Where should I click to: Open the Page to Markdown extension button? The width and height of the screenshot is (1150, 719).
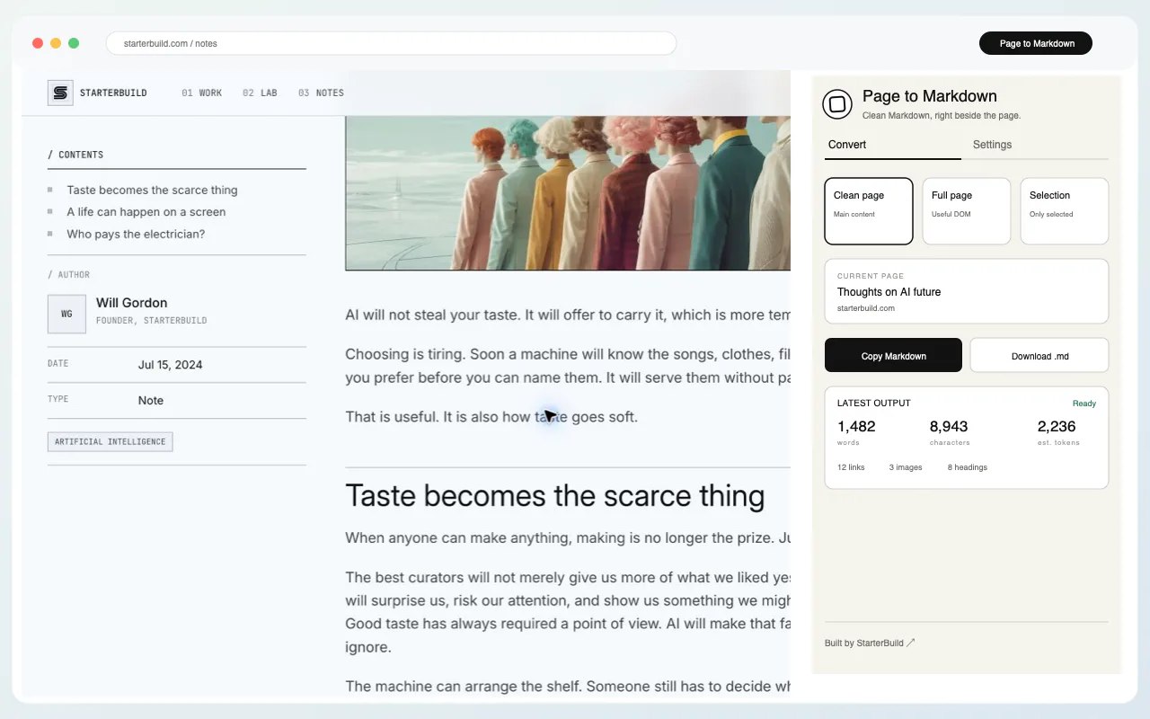[x=1035, y=43]
